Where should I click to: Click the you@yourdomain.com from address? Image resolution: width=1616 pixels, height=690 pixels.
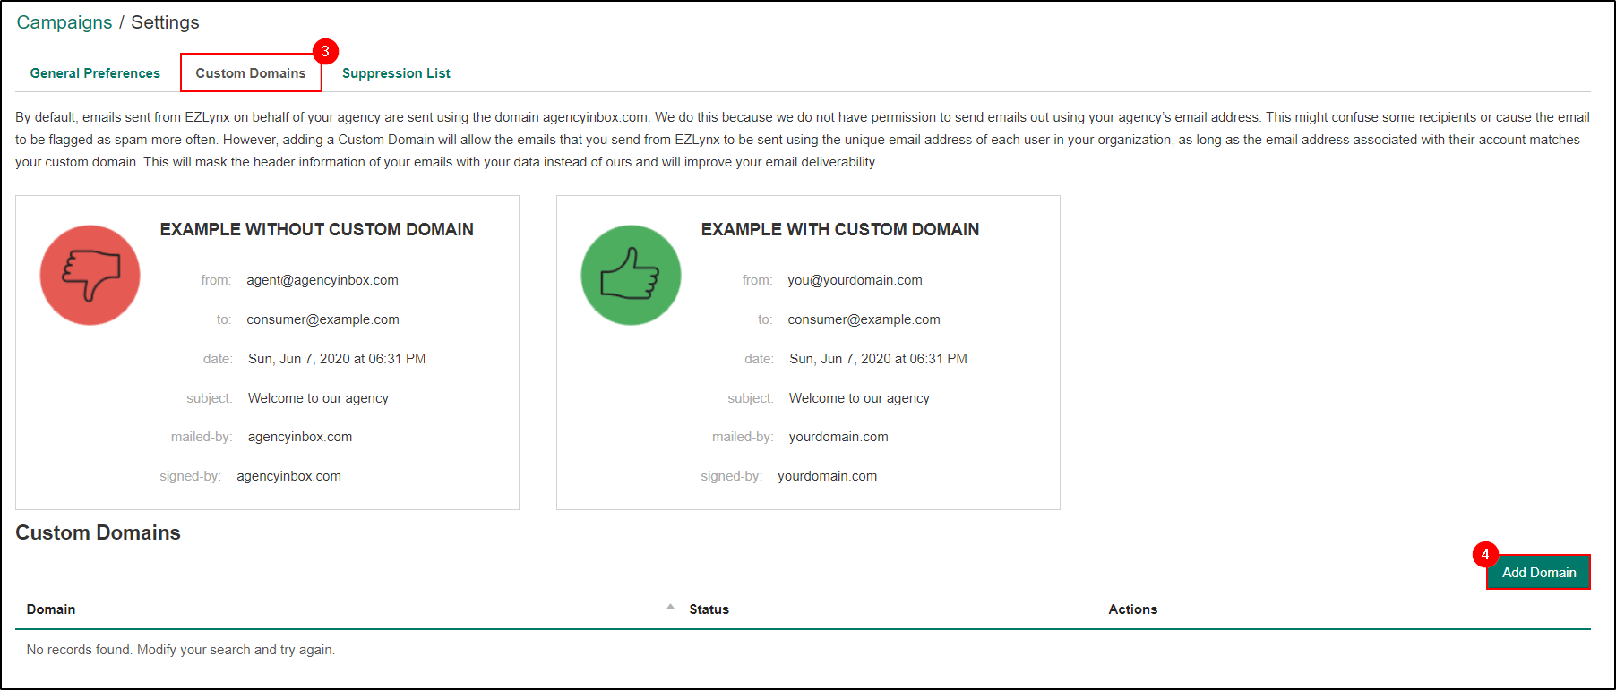[x=855, y=280]
